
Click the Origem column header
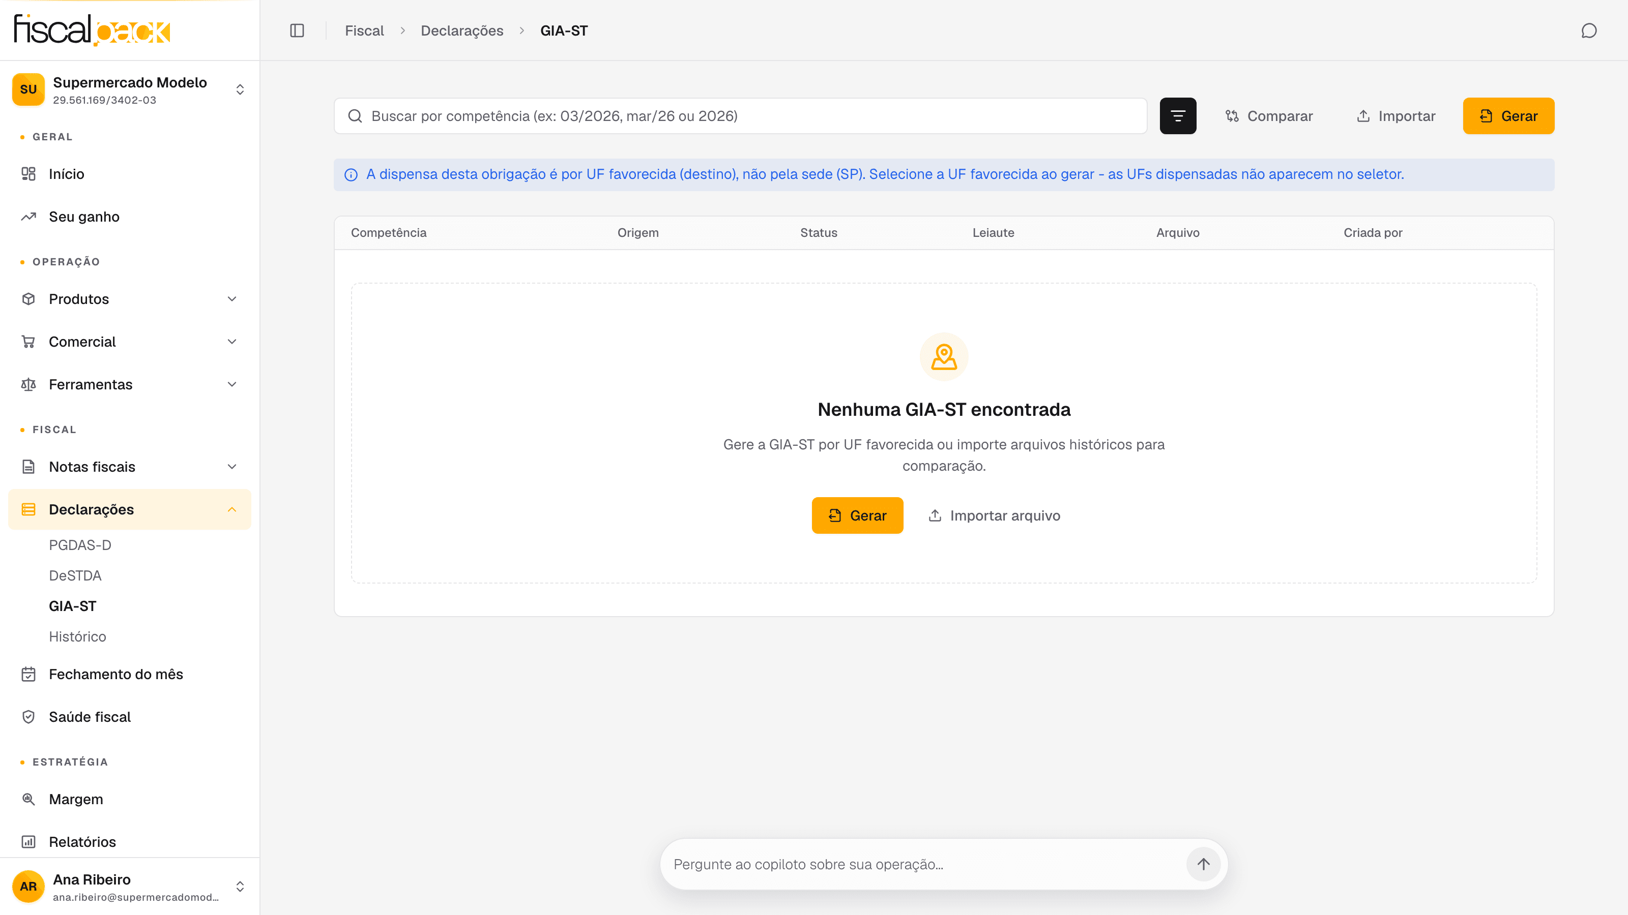tap(637, 232)
